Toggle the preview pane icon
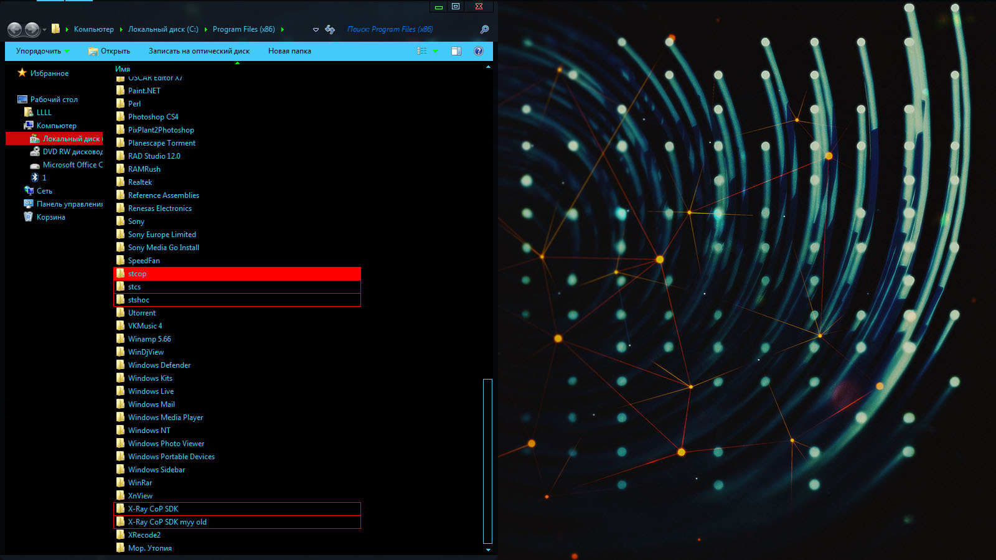 click(456, 51)
